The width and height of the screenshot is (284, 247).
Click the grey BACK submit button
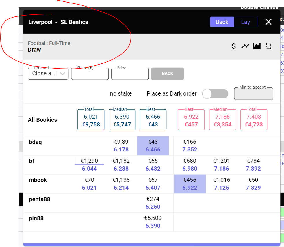(167, 74)
